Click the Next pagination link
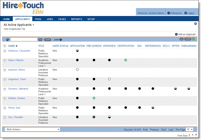Viewport: 201px width, 140px height. tap(164, 129)
